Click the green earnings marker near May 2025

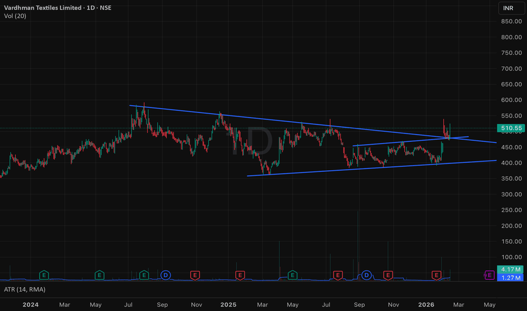[x=292, y=275]
